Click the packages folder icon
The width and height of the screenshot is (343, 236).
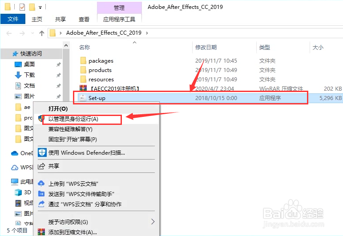[x=83, y=60]
